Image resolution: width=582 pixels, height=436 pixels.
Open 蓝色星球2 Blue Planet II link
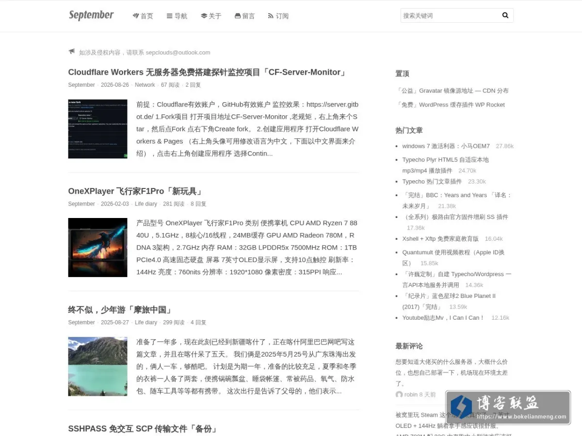(449, 301)
